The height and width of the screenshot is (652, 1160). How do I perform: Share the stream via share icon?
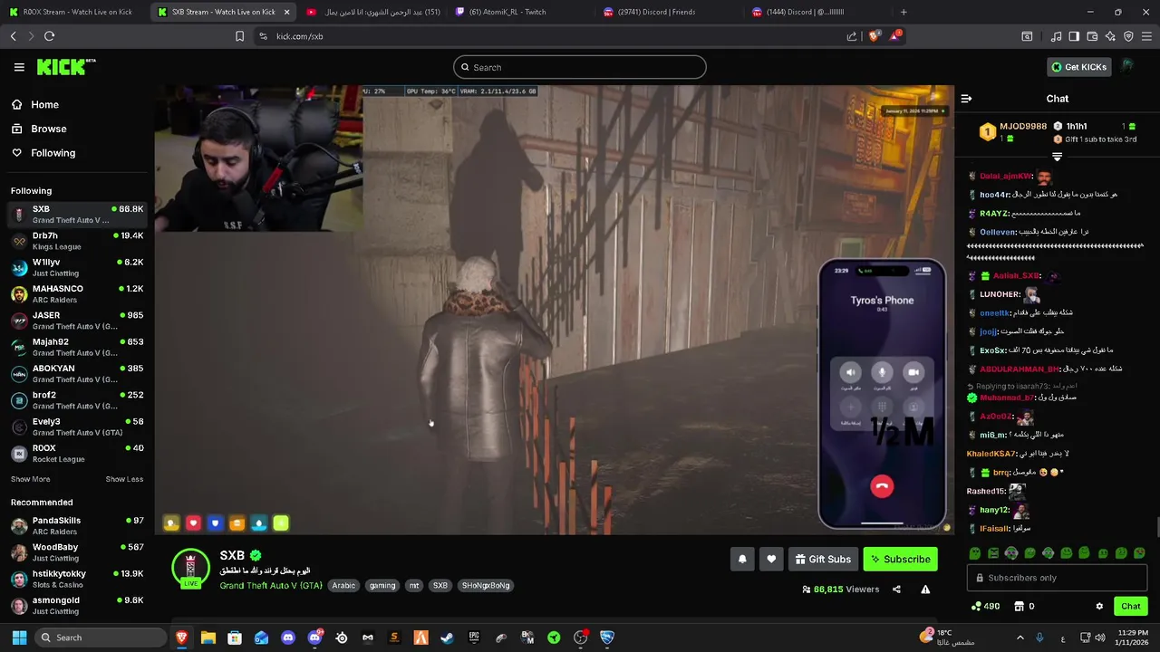(x=896, y=590)
